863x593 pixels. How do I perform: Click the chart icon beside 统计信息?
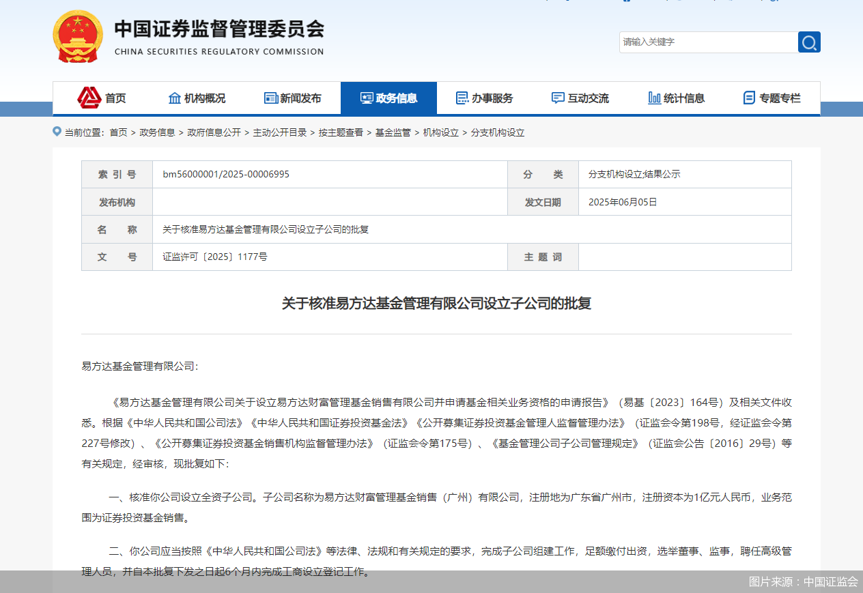click(x=654, y=98)
